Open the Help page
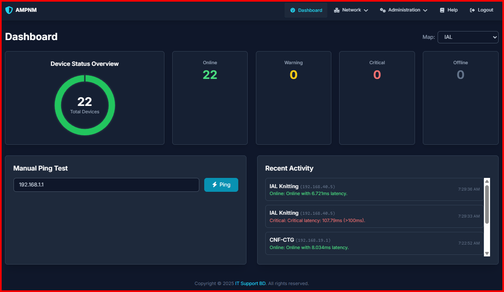Viewport: 504px width, 292px height. coord(449,10)
